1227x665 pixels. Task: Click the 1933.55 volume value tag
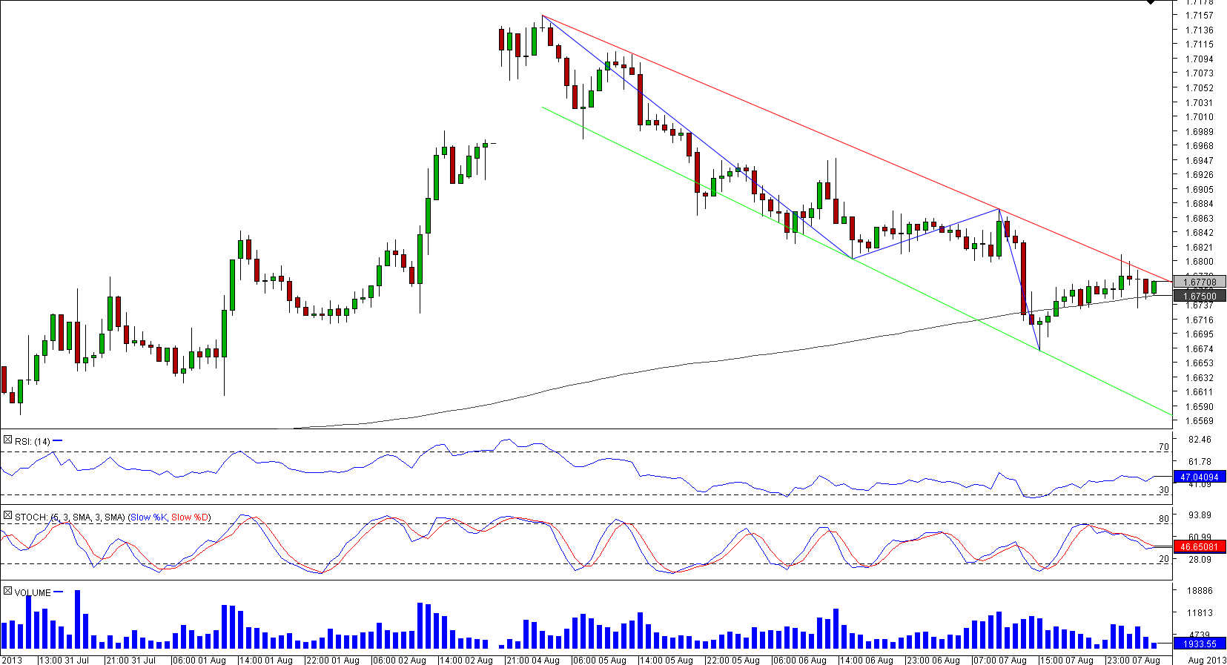click(x=1200, y=644)
